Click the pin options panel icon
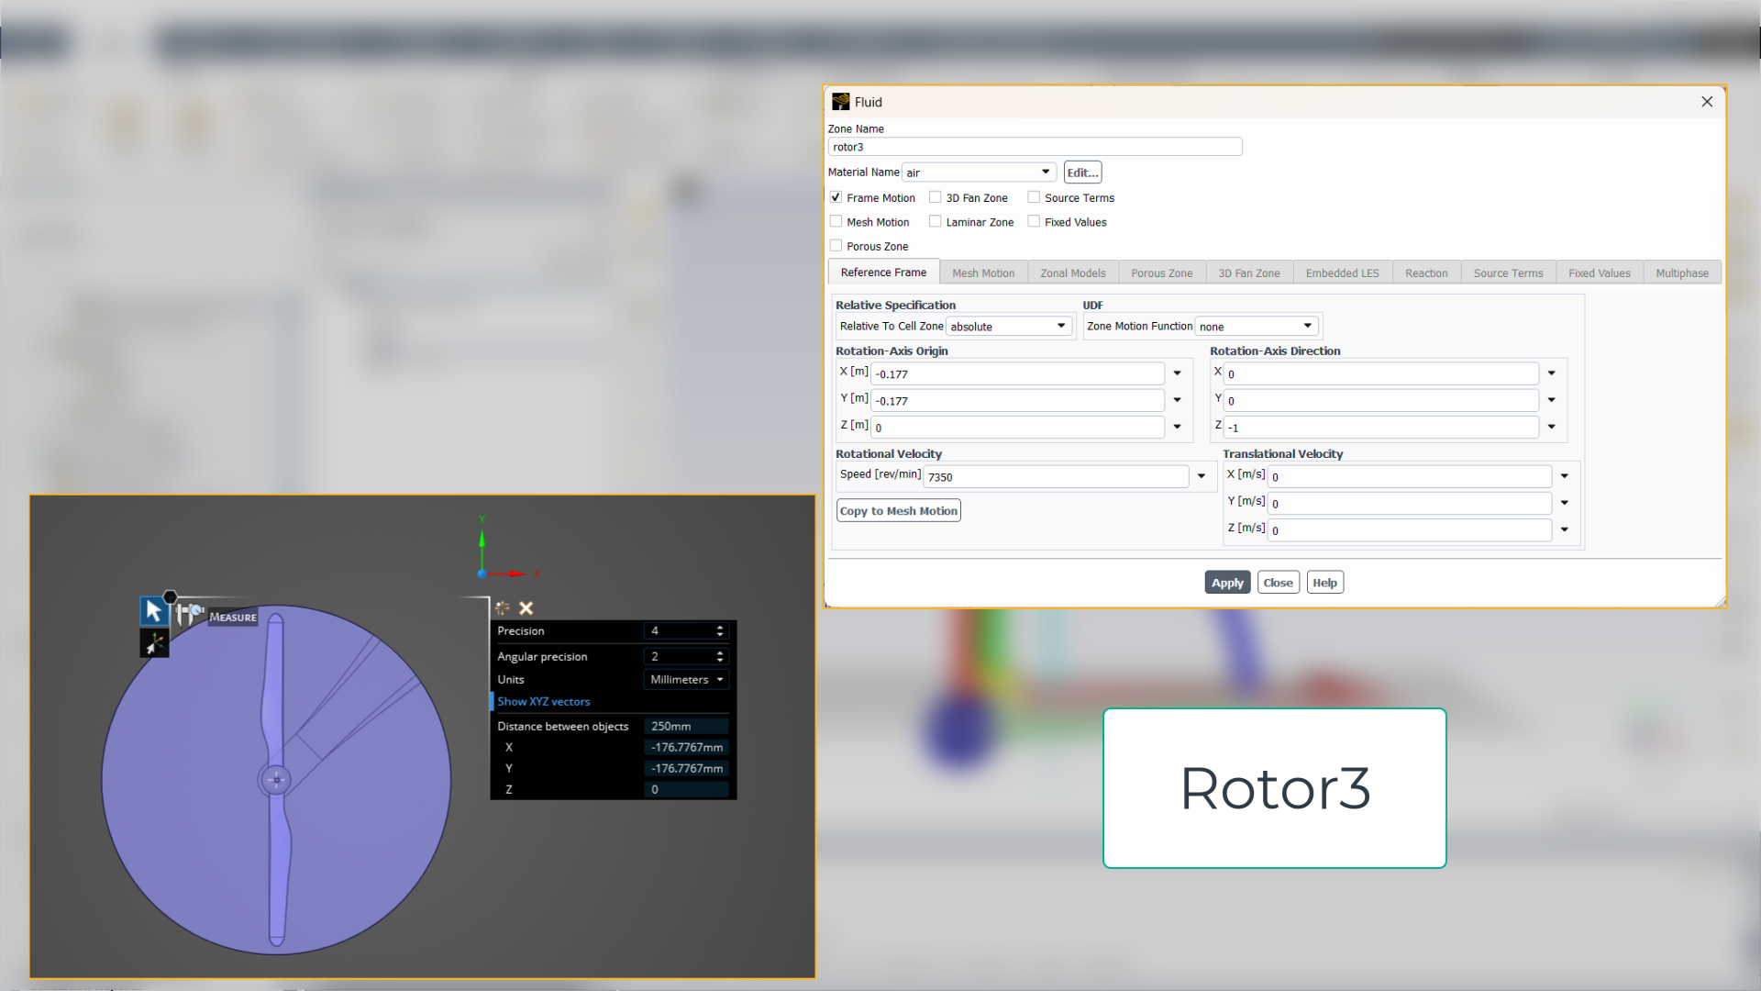Image resolution: width=1761 pixels, height=991 pixels. pos(502,608)
